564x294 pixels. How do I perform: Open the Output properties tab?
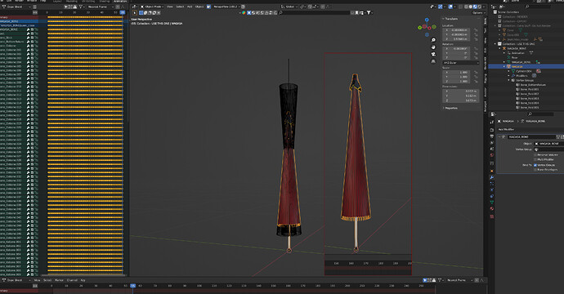[492, 136]
